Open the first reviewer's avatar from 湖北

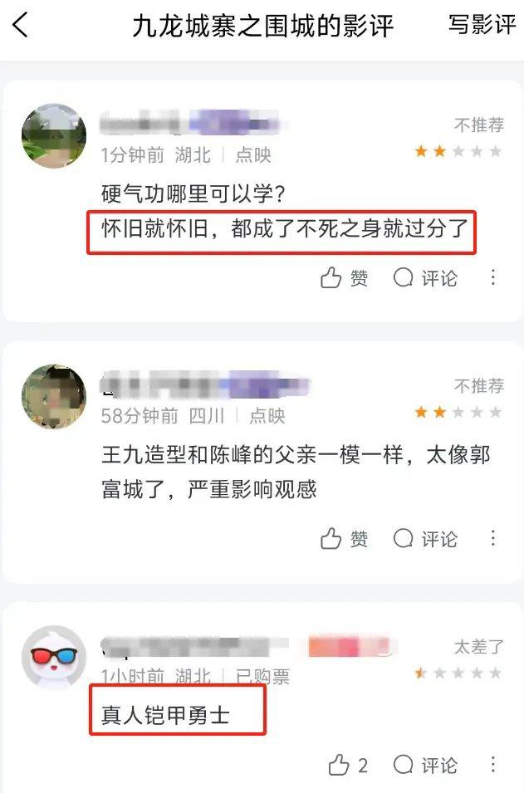[54, 136]
